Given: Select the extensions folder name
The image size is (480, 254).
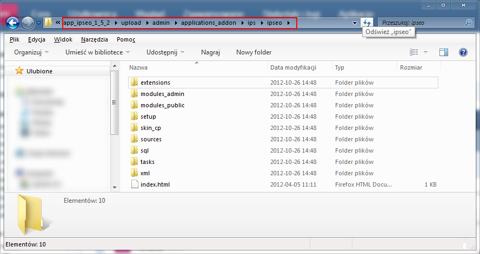Looking at the screenshot, I should (156, 83).
